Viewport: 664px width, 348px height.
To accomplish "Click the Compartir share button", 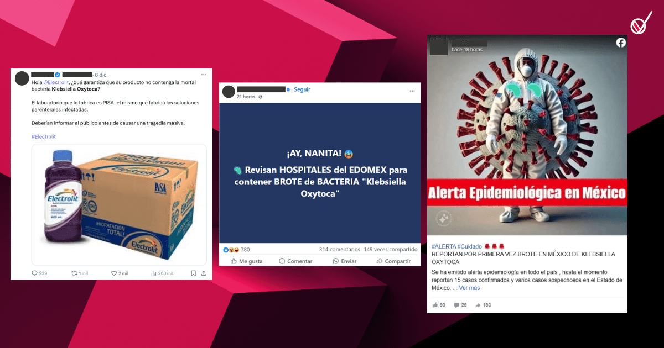I will click(393, 261).
